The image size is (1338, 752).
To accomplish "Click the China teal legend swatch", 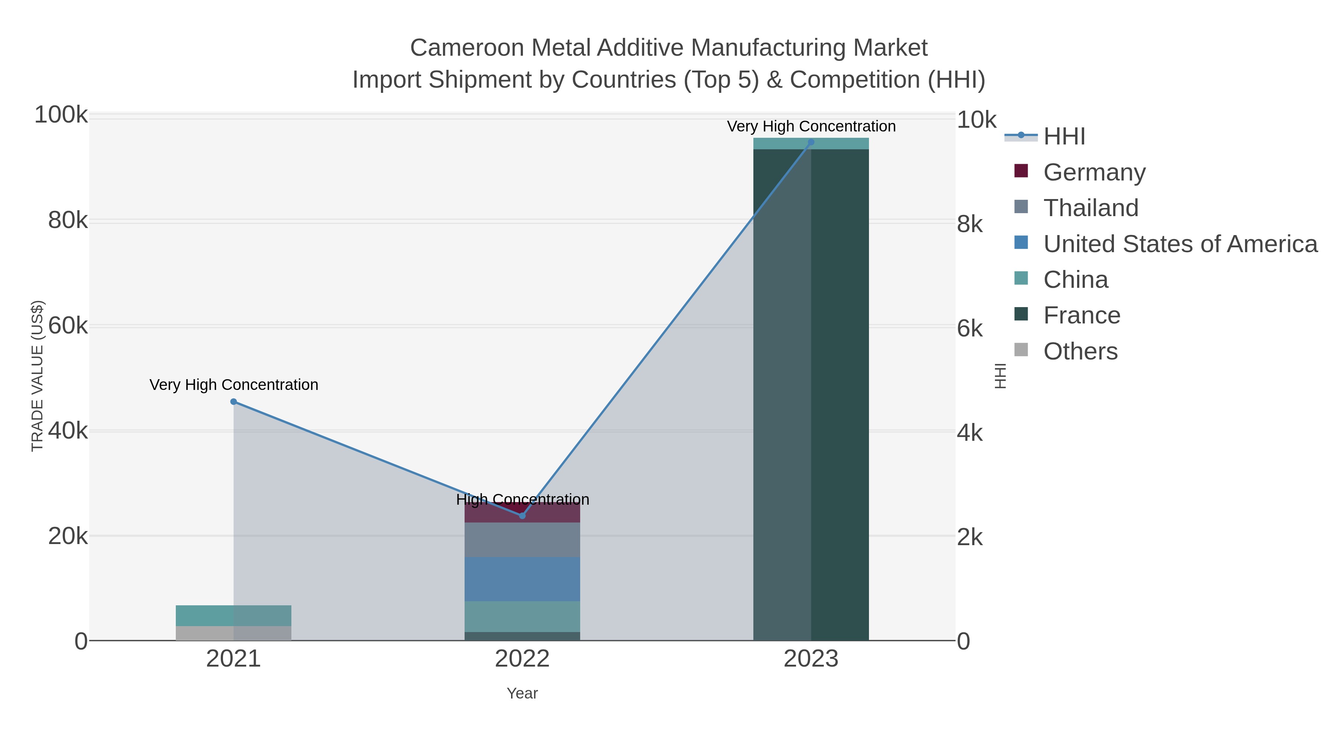I will coord(1021,278).
